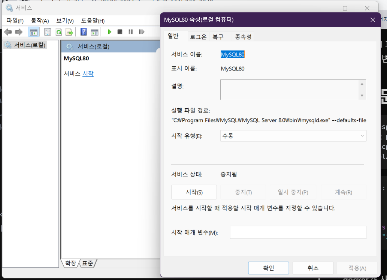The image size is (387, 280).
Task: Click the description box scroll up arrow
Action: [362, 84]
